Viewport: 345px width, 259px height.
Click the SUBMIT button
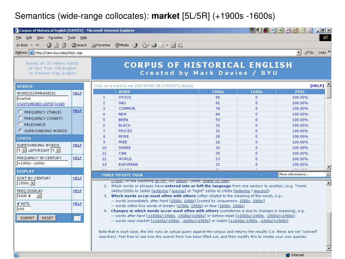coord(27,218)
